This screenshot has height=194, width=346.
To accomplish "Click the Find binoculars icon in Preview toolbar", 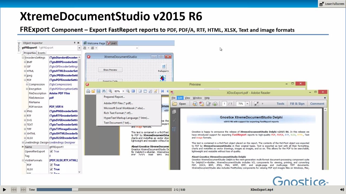I will 104,91.
